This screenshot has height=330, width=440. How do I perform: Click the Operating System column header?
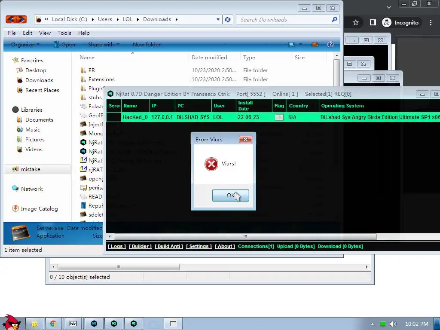point(379,106)
